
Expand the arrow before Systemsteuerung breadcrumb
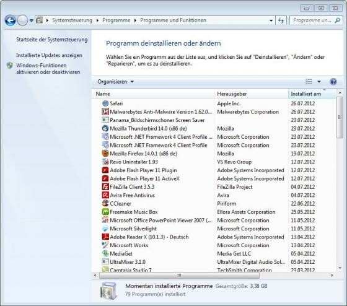click(x=47, y=20)
